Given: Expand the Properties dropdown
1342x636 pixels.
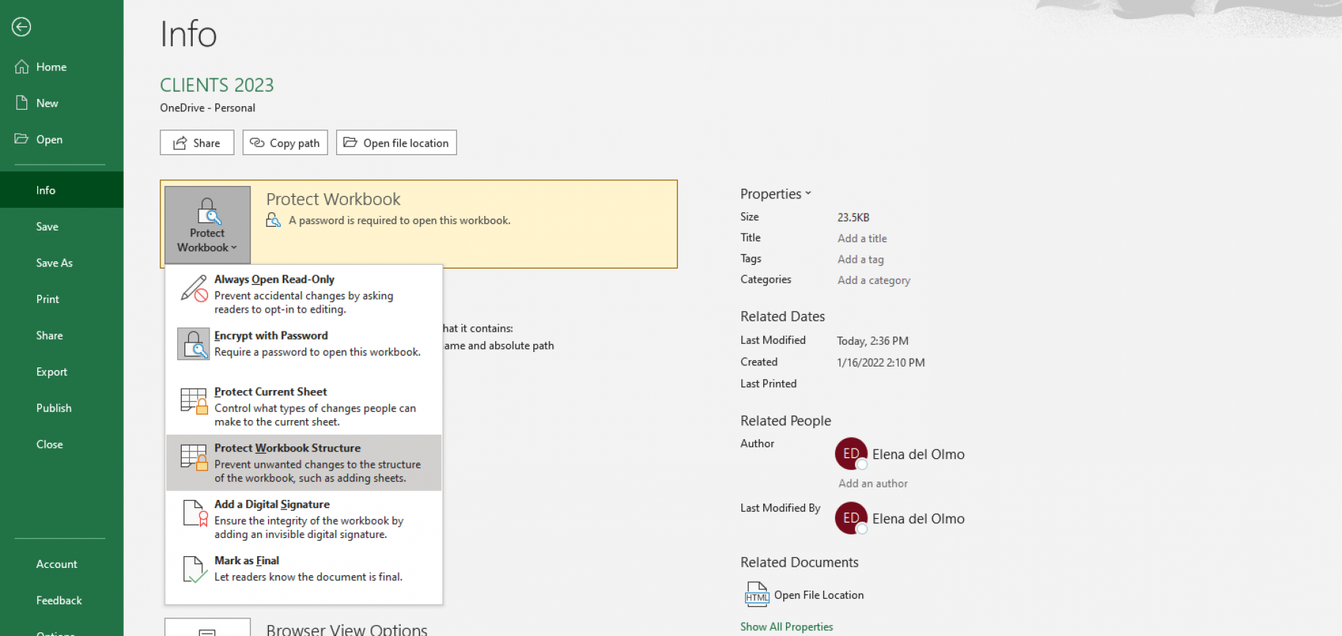Looking at the screenshot, I should (x=775, y=194).
